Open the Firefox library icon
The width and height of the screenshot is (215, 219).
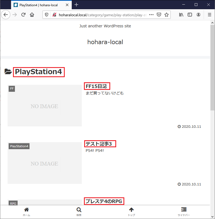pyautogui.click(x=181, y=15)
